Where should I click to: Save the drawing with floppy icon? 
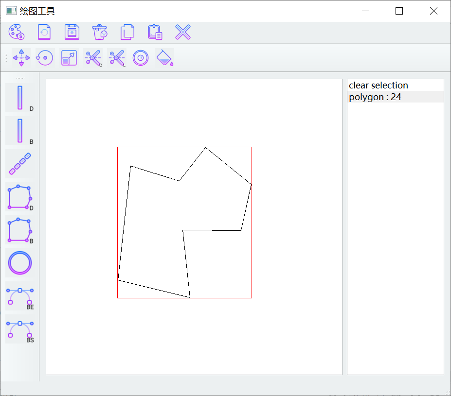pyautogui.click(x=72, y=32)
